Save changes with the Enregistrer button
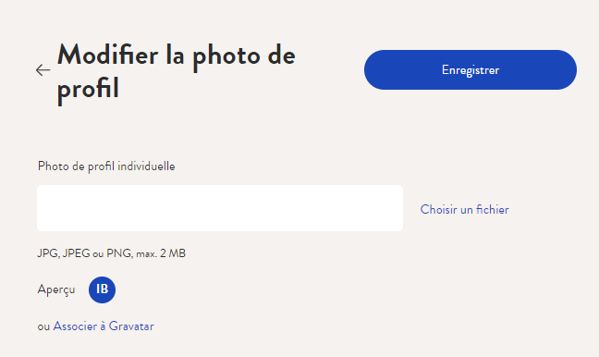Viewport: 599px width, 357px height. [x=471, y=70]
